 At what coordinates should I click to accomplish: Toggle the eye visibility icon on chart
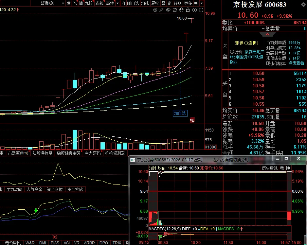168,10
